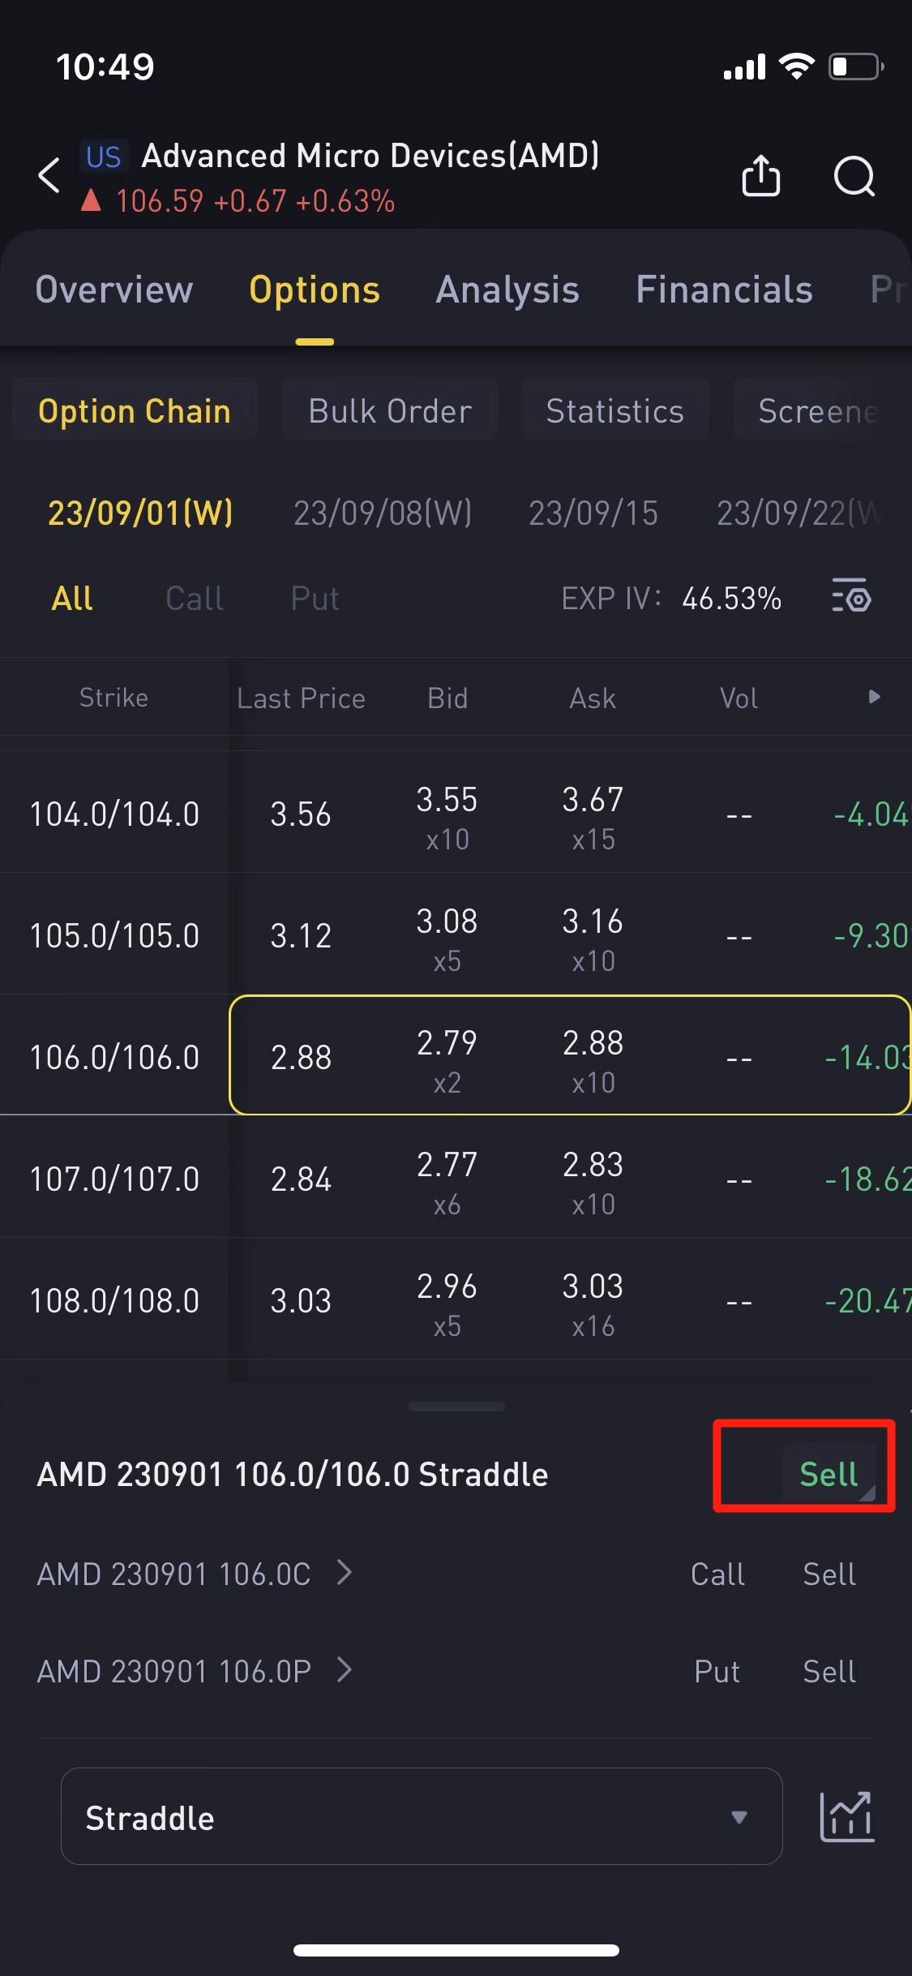Tap the back arrow icon
This screenshot has width=912, height=1976.
click(50, 175)
